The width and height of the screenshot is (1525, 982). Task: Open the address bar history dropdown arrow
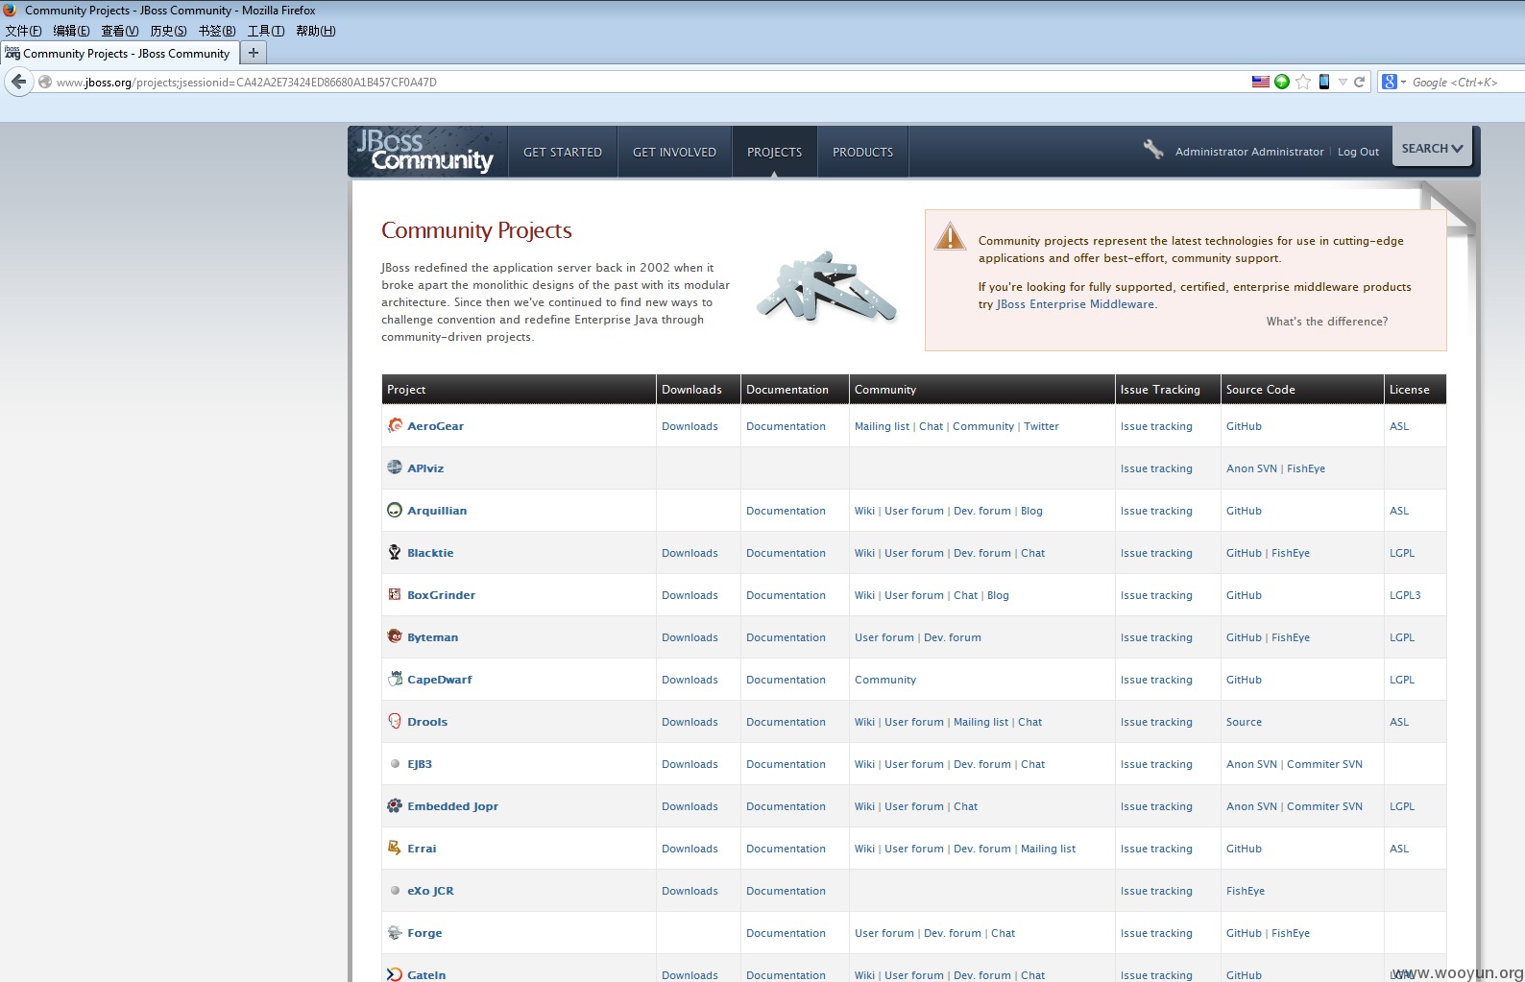[x=1343, y=82]
